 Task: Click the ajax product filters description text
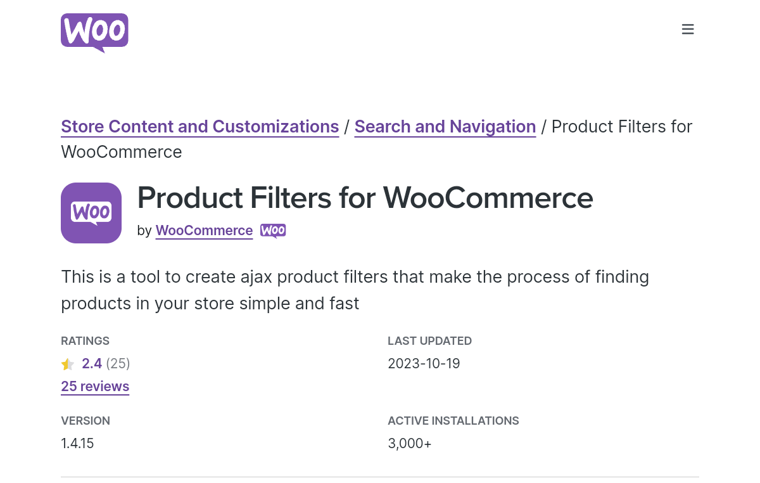tap(355, 290)
